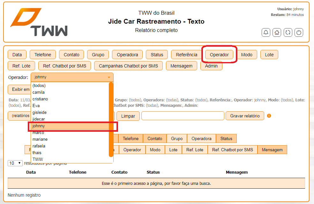Screen dimensions: 314x204
Task: Toggle the Status column button
Action: tap(226, 138)
